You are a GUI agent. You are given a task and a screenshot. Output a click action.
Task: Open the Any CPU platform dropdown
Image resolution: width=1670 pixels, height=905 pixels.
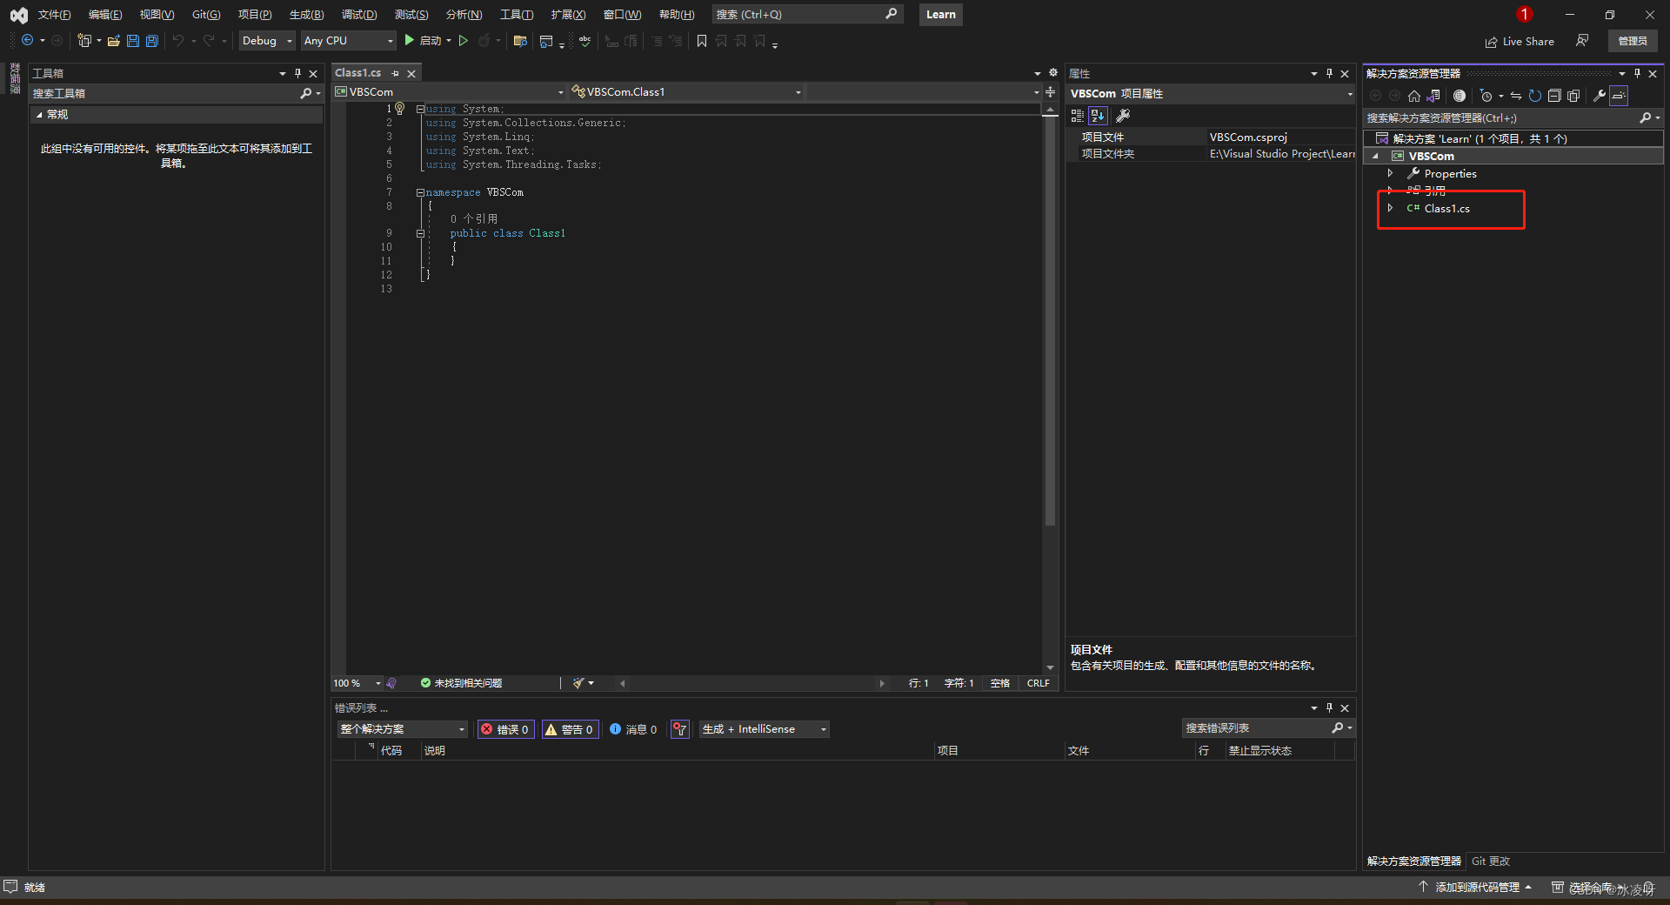coord(347,40)
